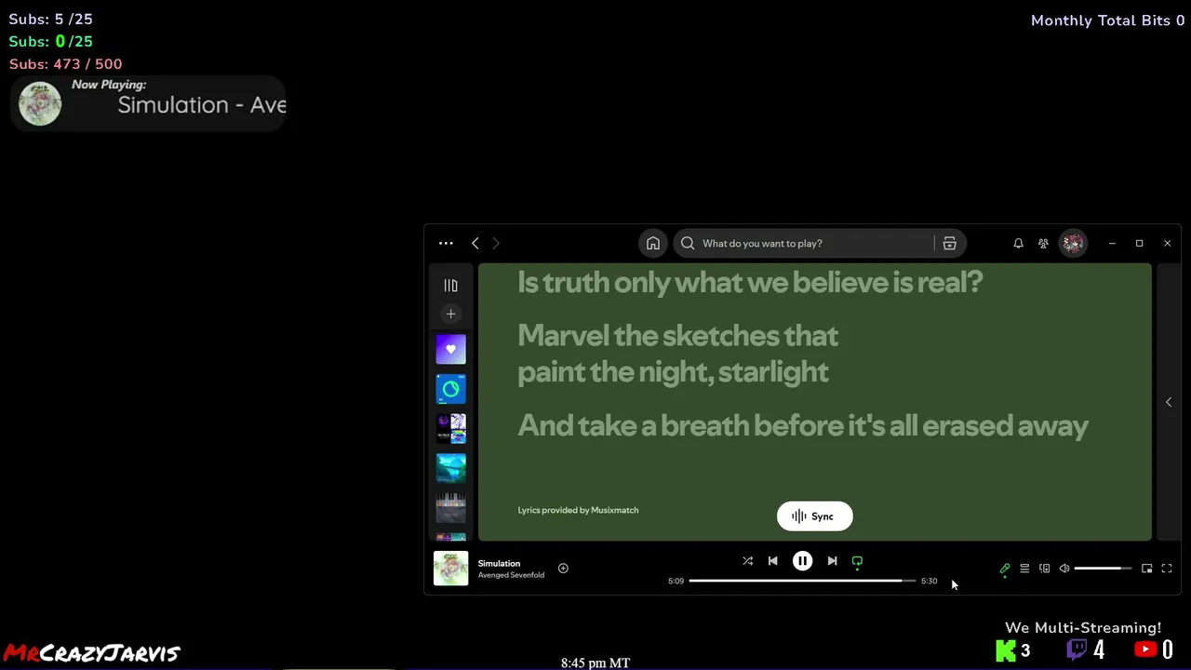Click the elapsed time 5:09
This screenshot has height=670, width=1191.
click(676, 581)
